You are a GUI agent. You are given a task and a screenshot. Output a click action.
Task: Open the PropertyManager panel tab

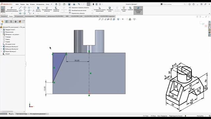7,21
